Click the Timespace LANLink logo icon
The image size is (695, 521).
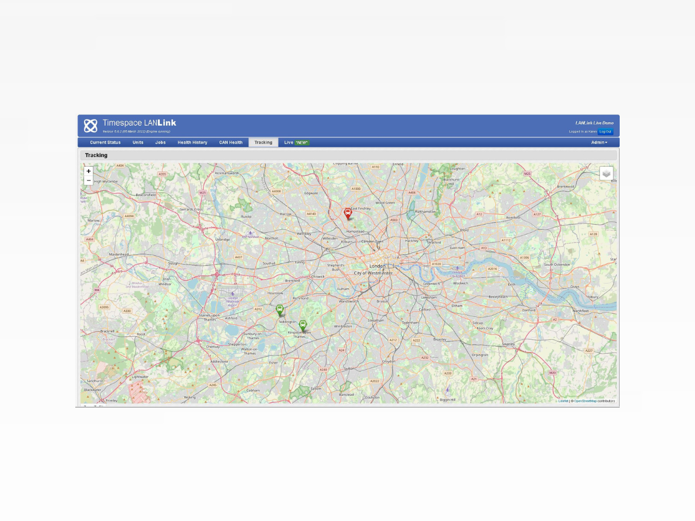click(x=90, y=126)
